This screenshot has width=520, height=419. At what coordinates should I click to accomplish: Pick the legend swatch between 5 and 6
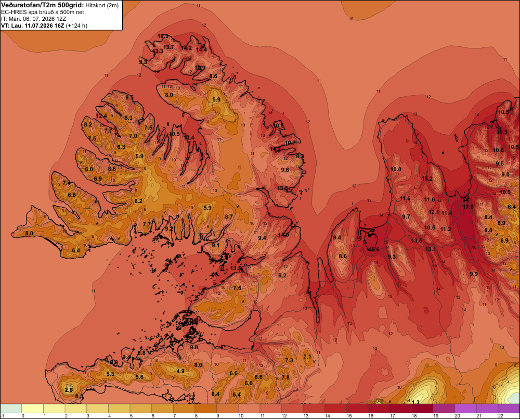(x=140, y=408)
